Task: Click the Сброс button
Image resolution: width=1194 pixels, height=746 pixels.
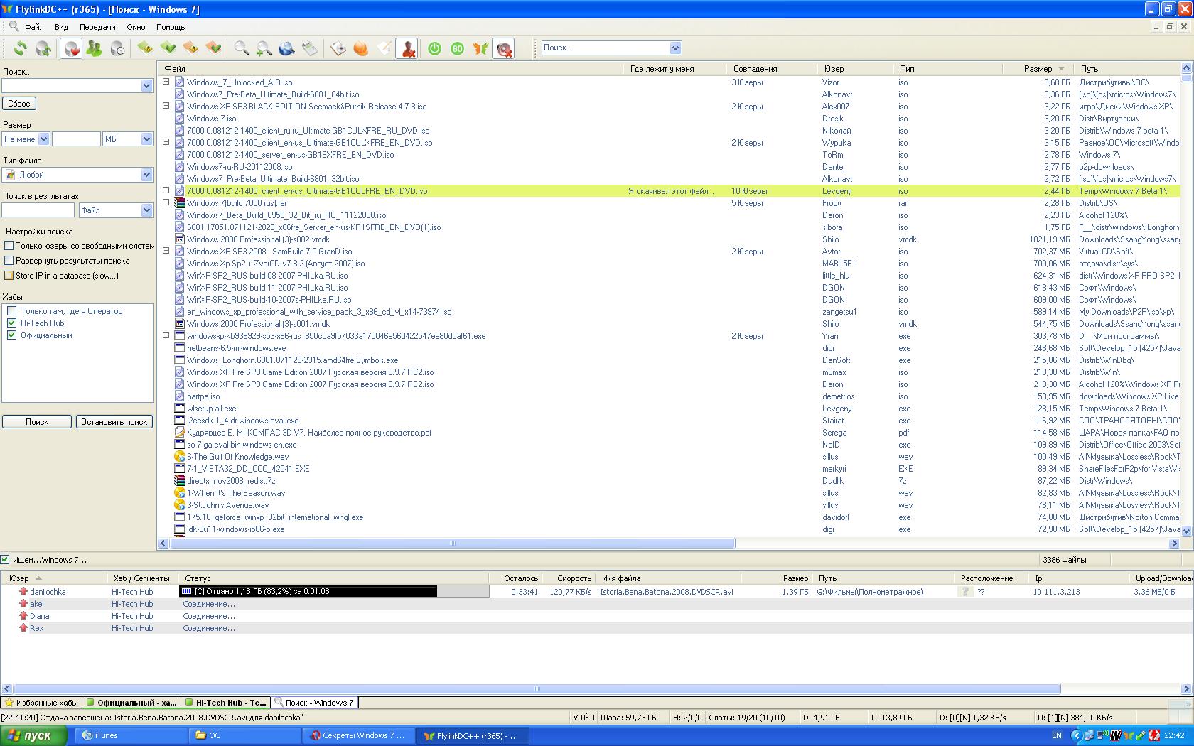Action: coord(19,104)
